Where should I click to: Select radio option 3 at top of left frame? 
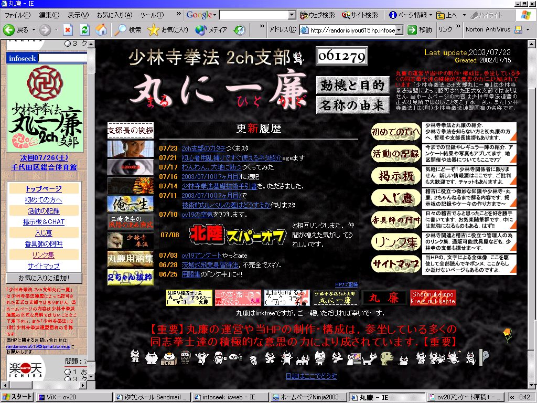pos(67,44)
